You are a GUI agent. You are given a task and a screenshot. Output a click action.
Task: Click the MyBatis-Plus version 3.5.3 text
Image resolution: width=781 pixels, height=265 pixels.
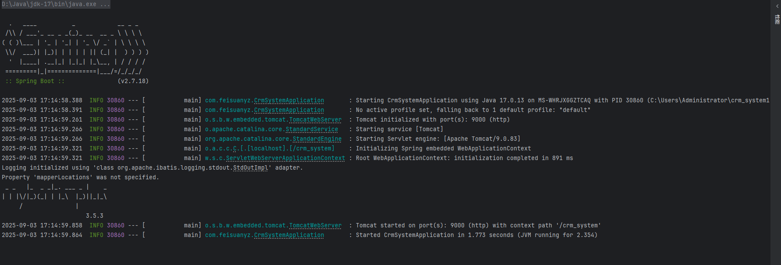[95, 216]
